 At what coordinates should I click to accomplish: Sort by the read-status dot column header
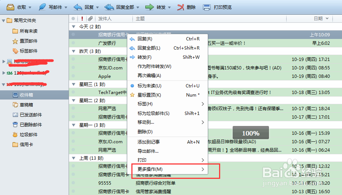click(73, 19)
